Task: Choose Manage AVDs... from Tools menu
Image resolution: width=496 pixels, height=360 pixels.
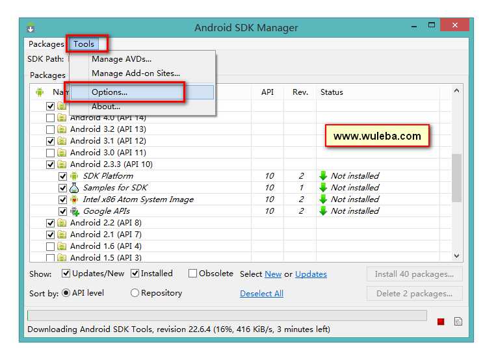Action: pos(142,59)
